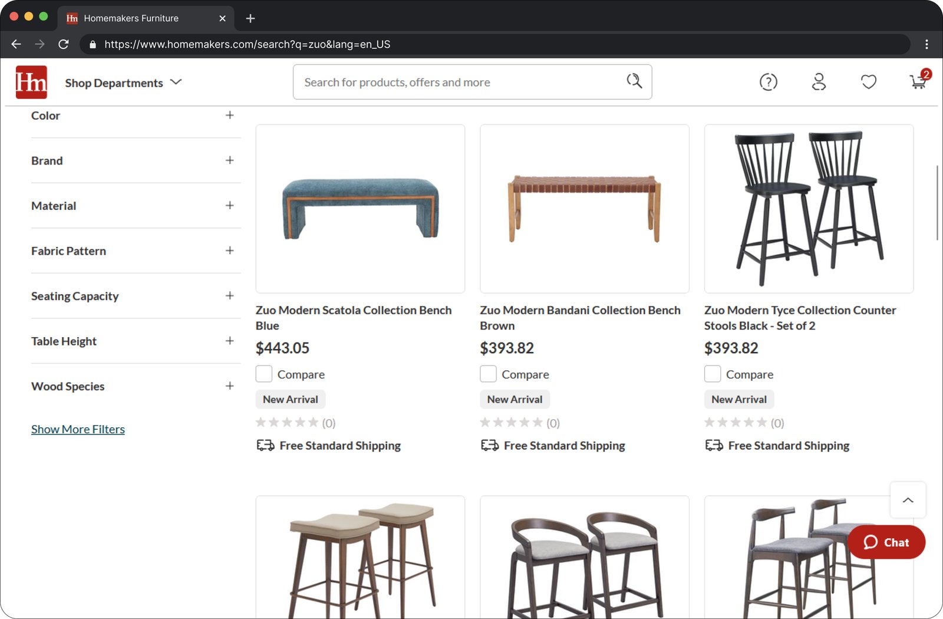This screenshot has height=619, width=943.
Task: Open a new browser tab
Action: [250, 18]
